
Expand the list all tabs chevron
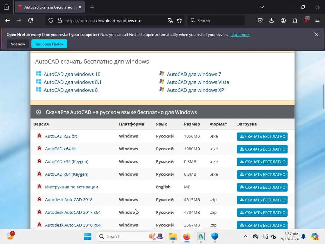262,7
